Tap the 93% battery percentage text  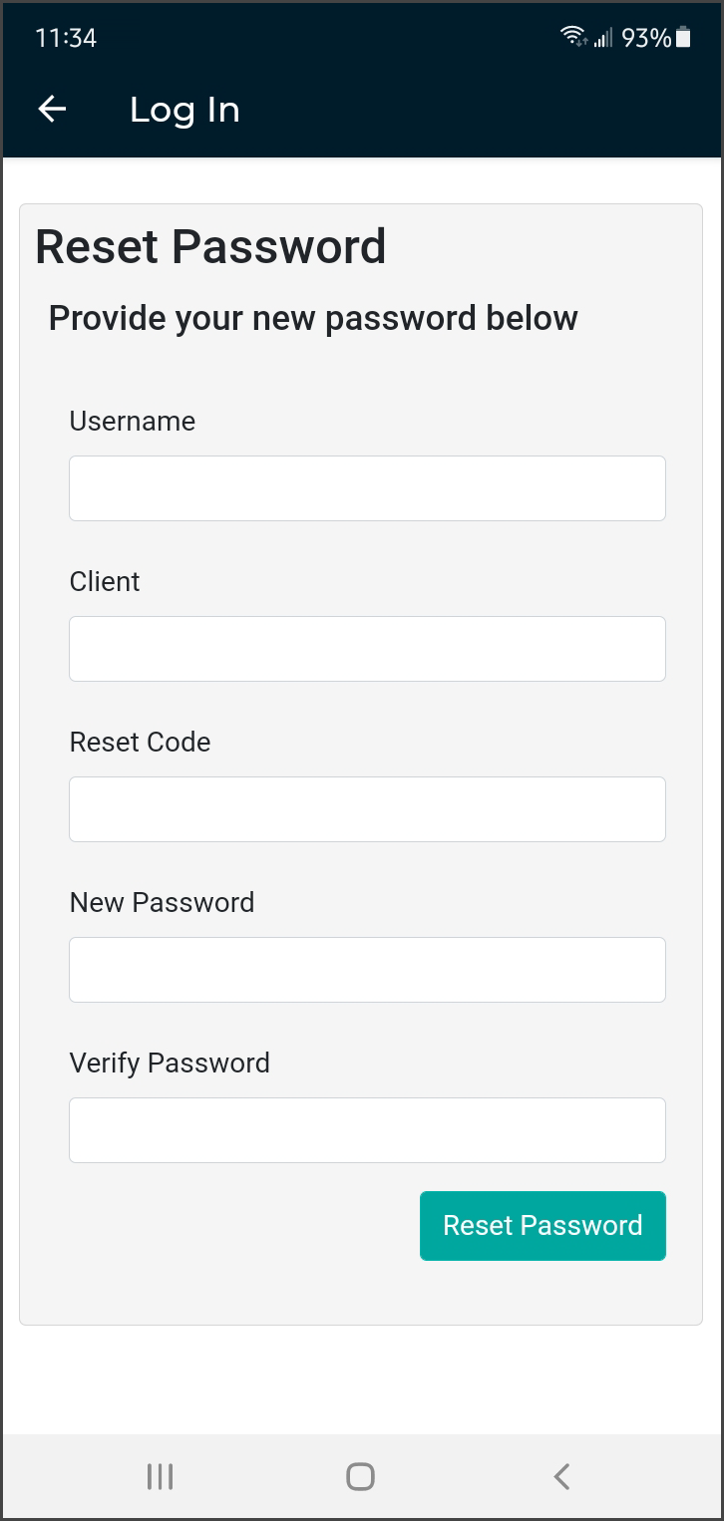(x=646, y=38)
